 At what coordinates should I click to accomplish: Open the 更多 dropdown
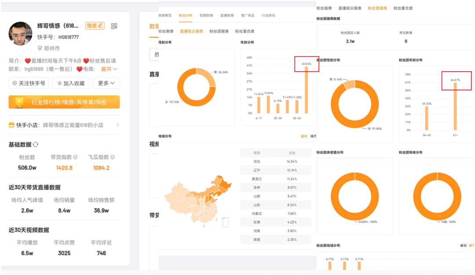(107, 83)
